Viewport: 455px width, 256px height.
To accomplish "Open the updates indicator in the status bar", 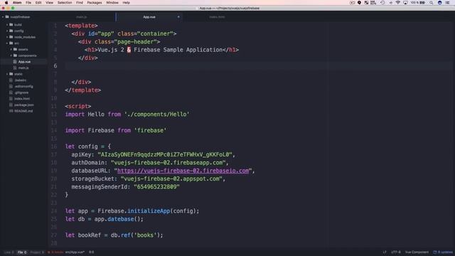I will (443, 252).
